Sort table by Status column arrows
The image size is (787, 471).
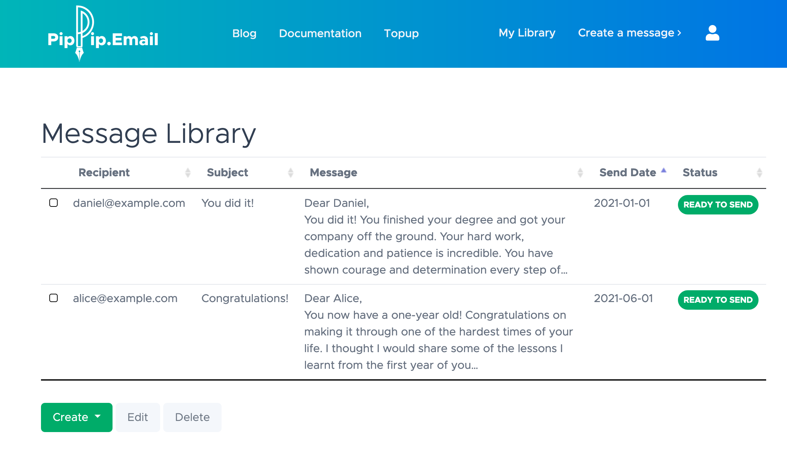759,173
